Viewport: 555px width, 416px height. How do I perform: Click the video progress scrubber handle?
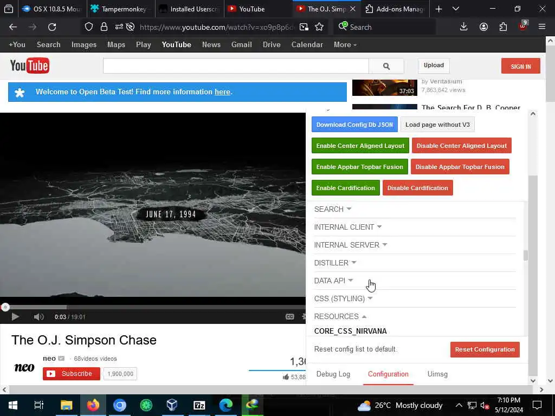pos(5,308)
